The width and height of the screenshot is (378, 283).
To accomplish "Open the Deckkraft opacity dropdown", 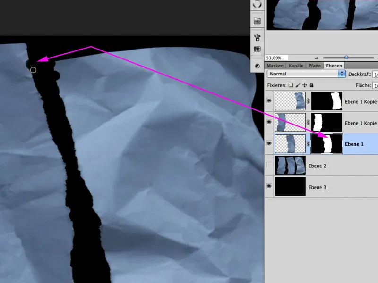I will click(376, 74).
